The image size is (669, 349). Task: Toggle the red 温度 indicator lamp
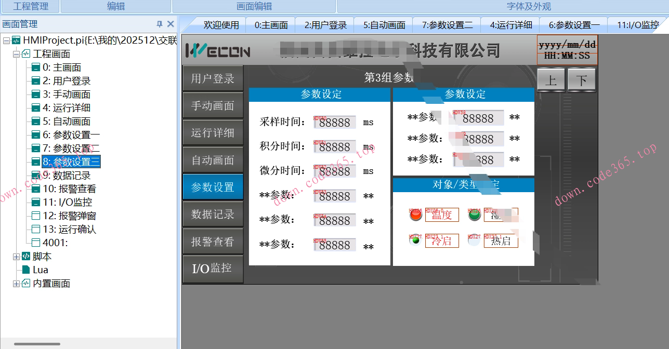[415, 214]
